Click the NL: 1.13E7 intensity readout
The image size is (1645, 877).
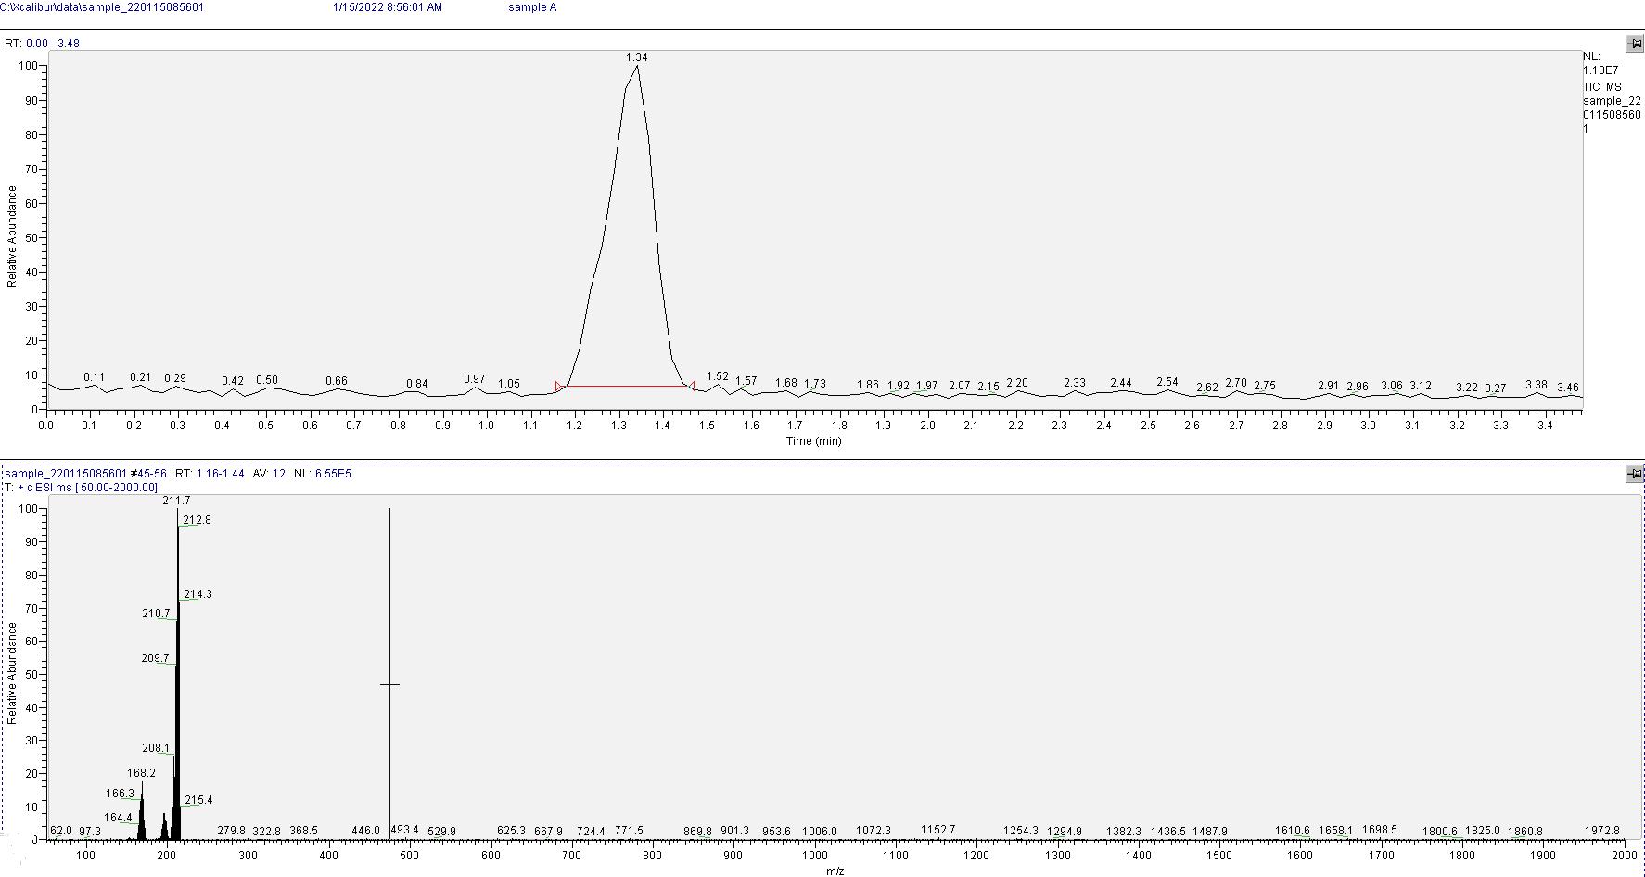[x=1600, y=64]
